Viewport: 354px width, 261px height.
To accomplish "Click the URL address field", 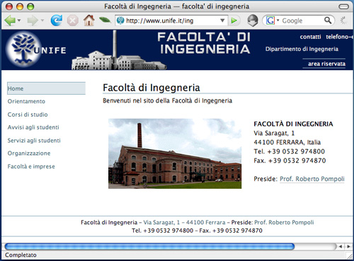I will coord(171,21).
